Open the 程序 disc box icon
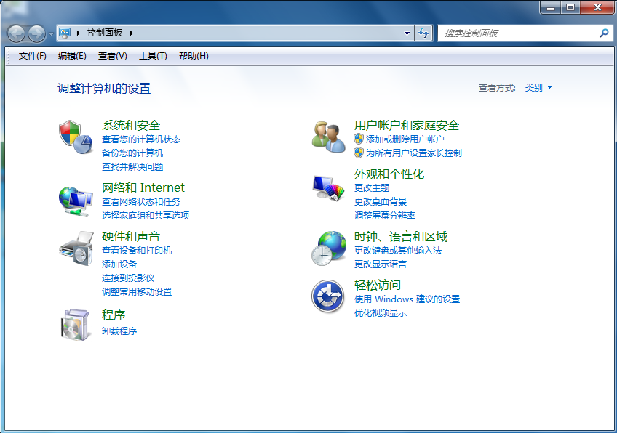Viewport: 617px width, 433px height. click(x=75, y=324)
